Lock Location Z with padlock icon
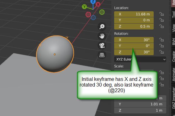 [x=162, y=26]
